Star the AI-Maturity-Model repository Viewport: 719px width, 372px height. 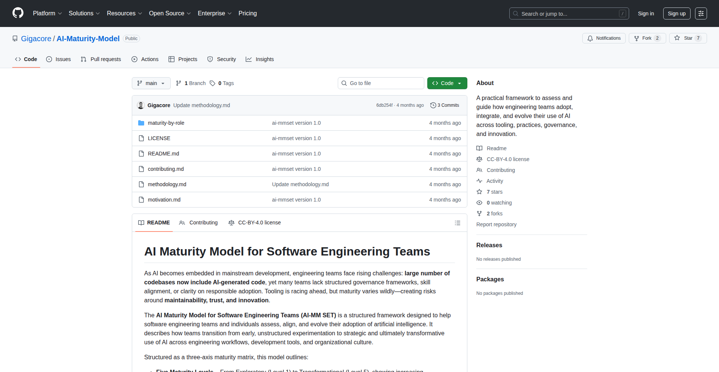(x=688, y=38)
